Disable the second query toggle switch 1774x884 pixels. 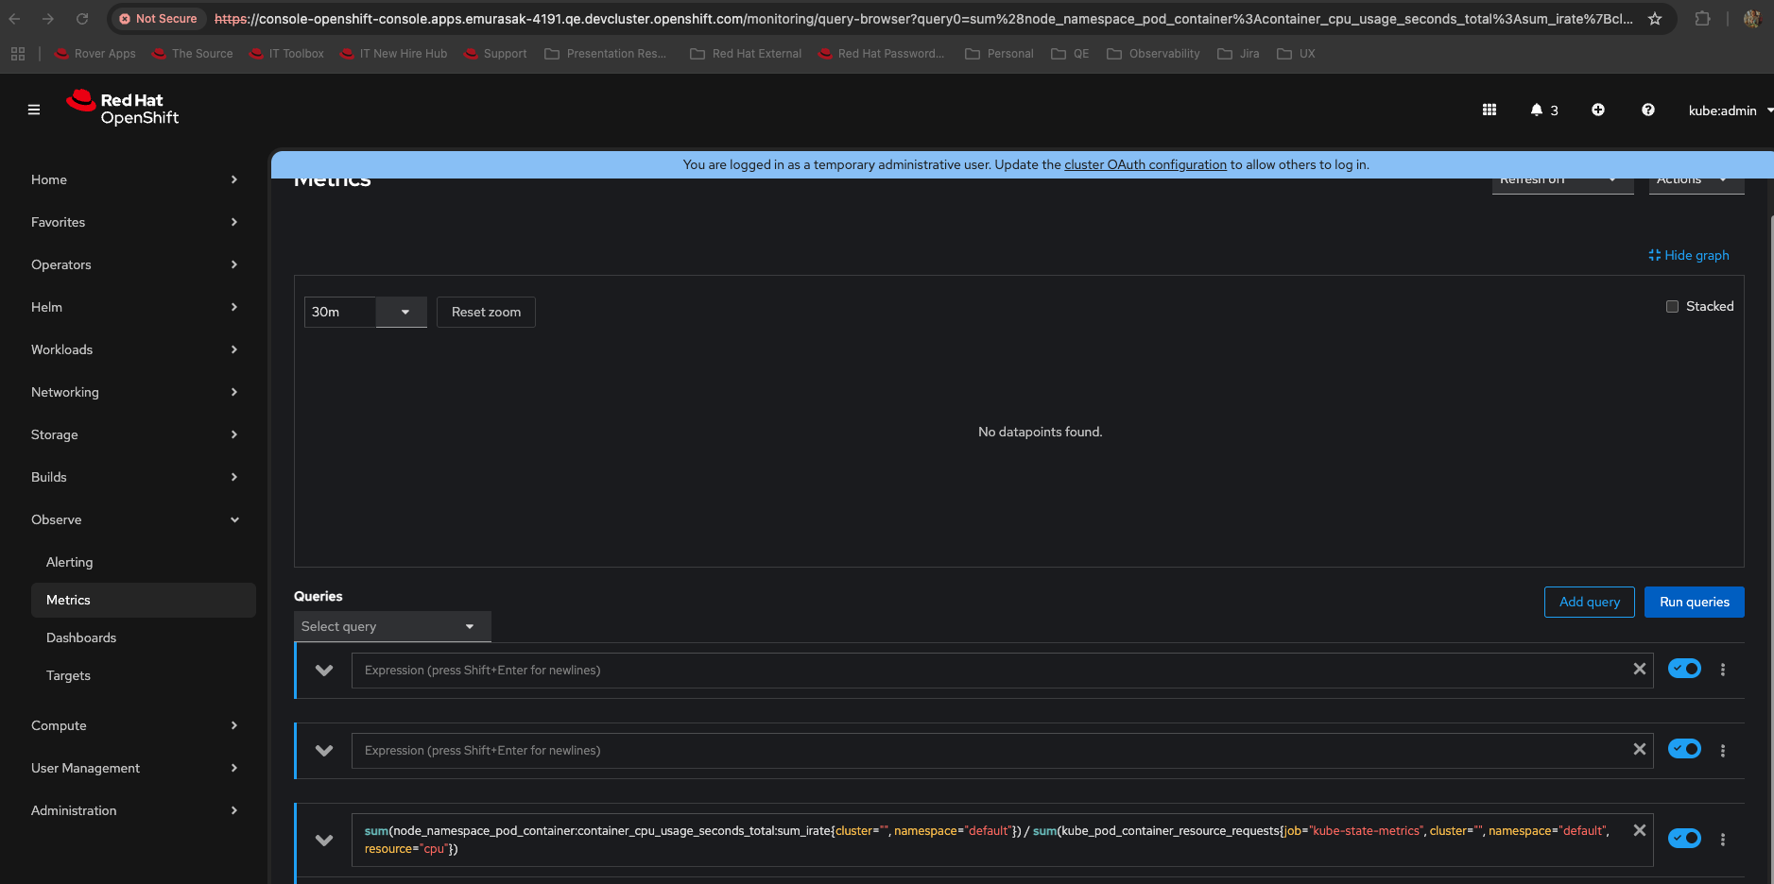point(1684,749)
